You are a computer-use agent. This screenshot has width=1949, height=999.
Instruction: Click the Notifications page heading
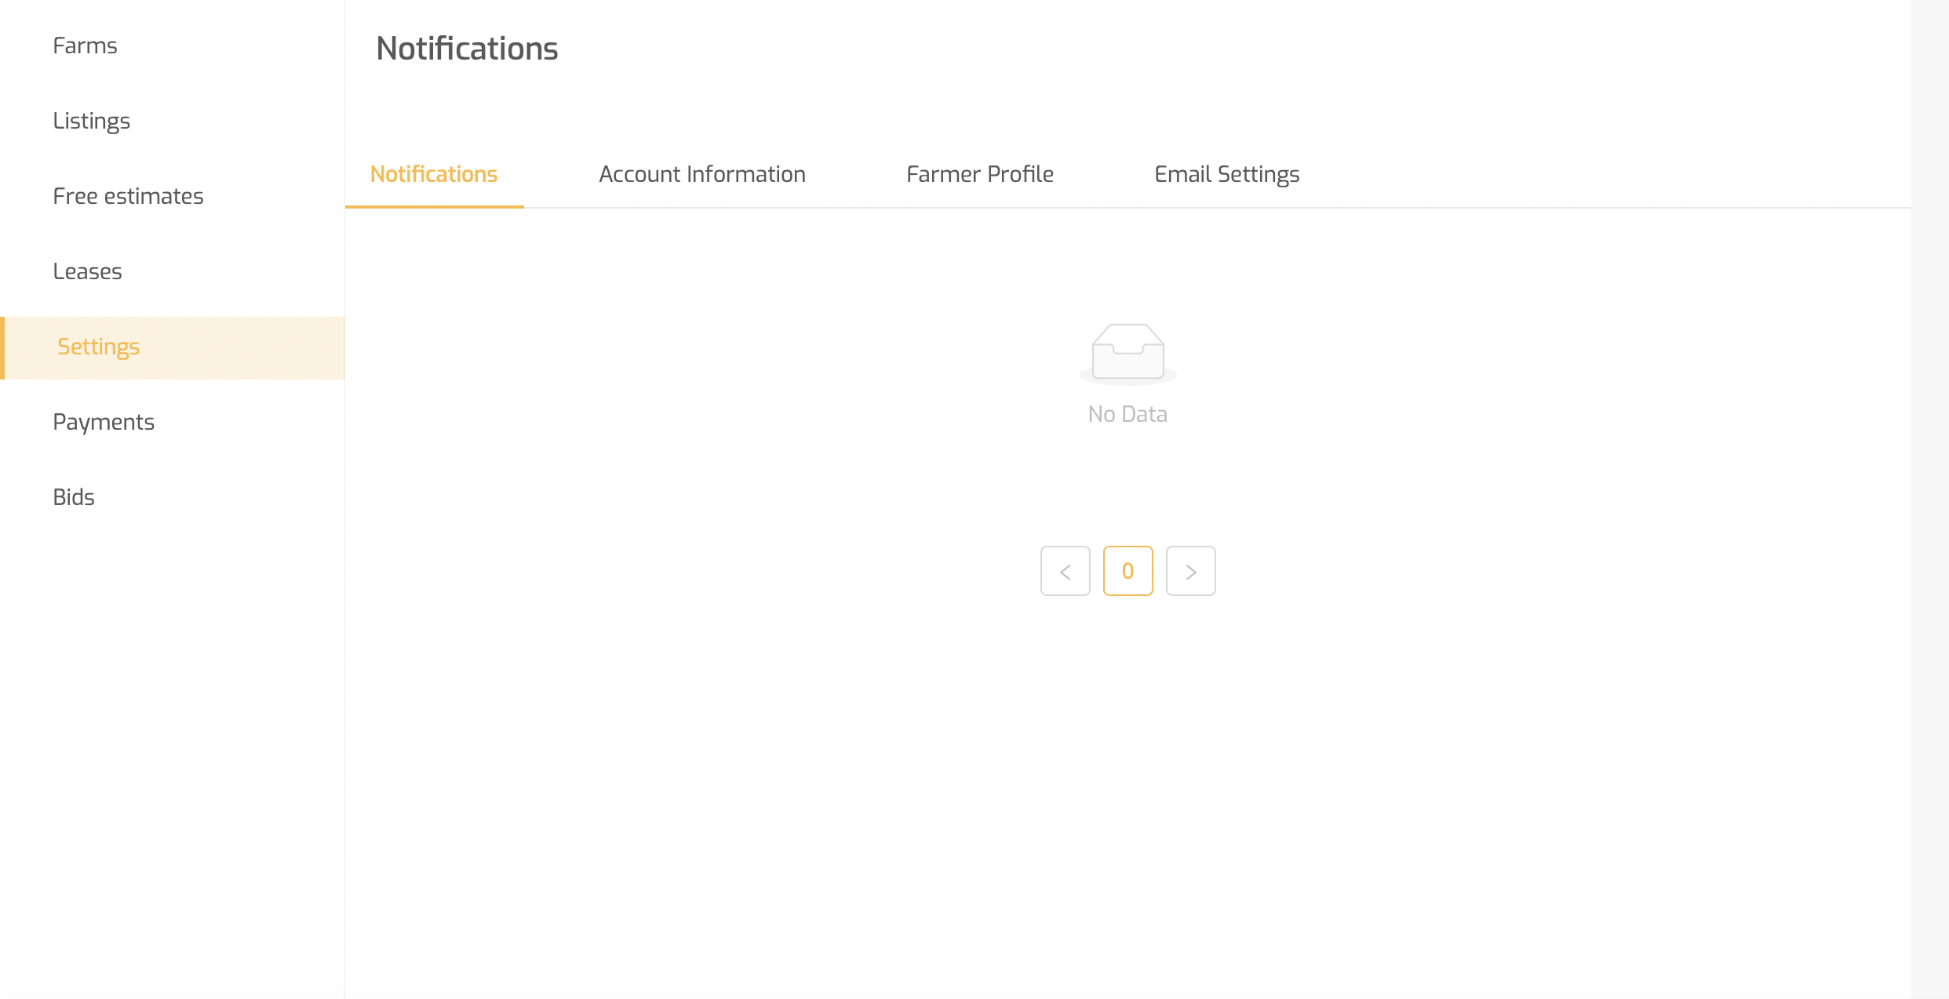467,49
